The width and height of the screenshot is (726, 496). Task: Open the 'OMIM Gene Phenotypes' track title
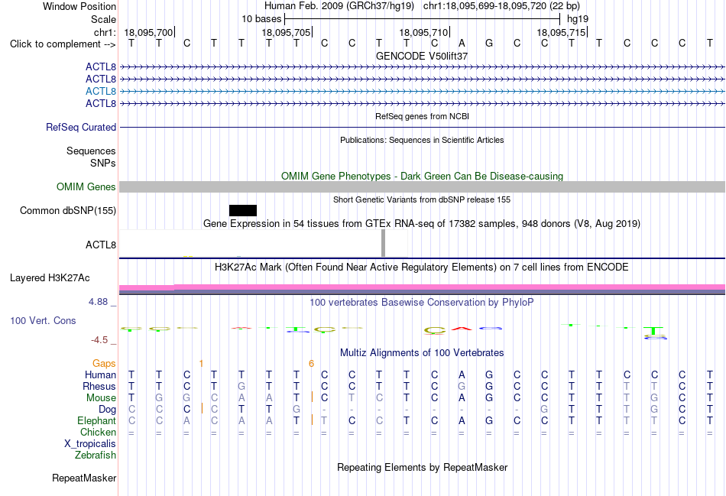(x=422, y=176)
